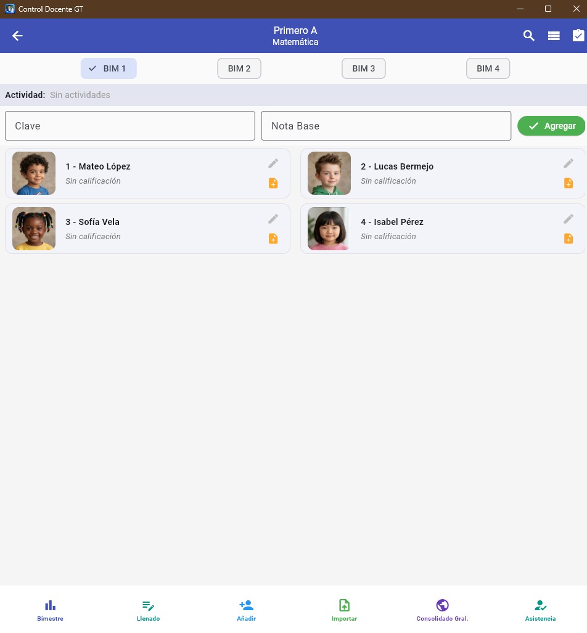
Task: Add note file for Lucas Bermejo
Action: click(569, 183)
